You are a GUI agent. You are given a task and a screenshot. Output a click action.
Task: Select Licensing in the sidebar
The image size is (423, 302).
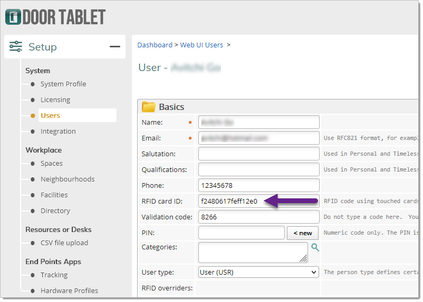(55, 100)
